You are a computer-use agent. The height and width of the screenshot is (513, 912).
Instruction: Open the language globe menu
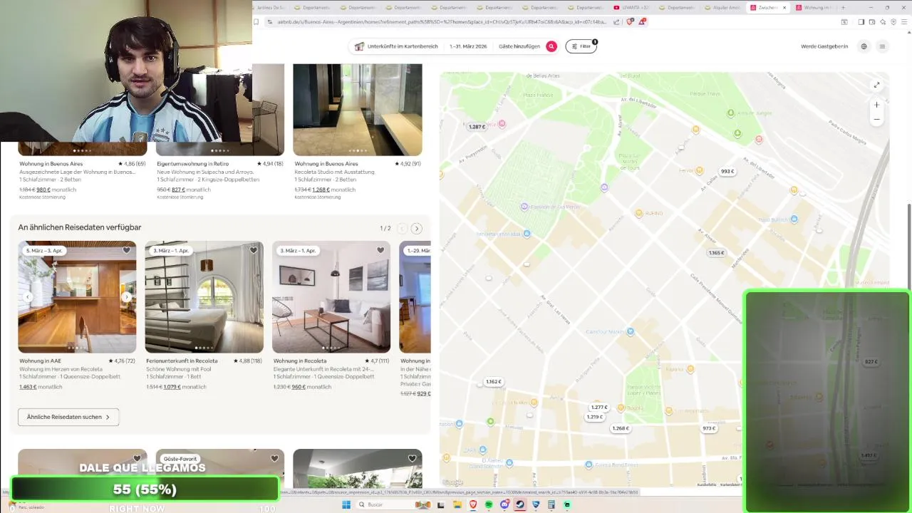click(864, 46)
